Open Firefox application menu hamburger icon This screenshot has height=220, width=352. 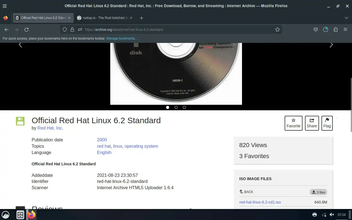click(345, 29)
